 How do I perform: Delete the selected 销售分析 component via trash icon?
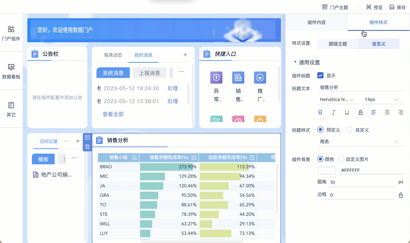tap(87, 147)
